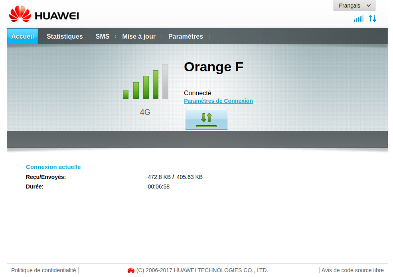Switch to the Statistiques tab
The image size is (393, 277).
pos(65,36)
